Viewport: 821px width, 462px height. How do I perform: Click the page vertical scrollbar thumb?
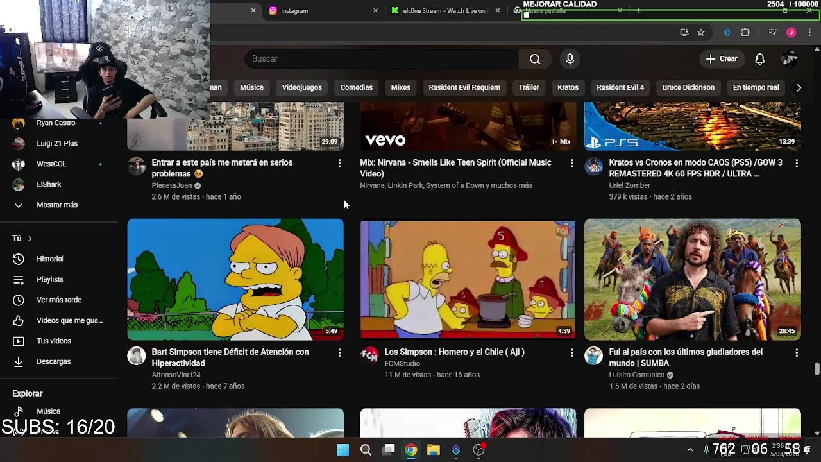tap(817, 369)
